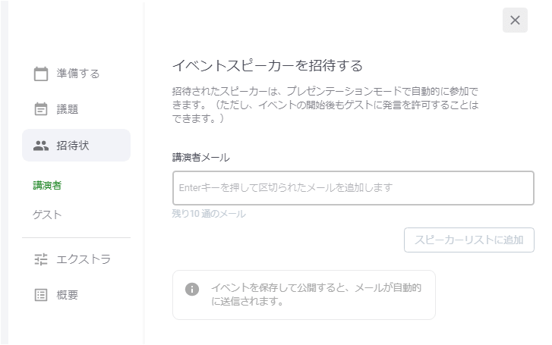Click the sliders icon beside エクストラ

(x=41, y=259)
